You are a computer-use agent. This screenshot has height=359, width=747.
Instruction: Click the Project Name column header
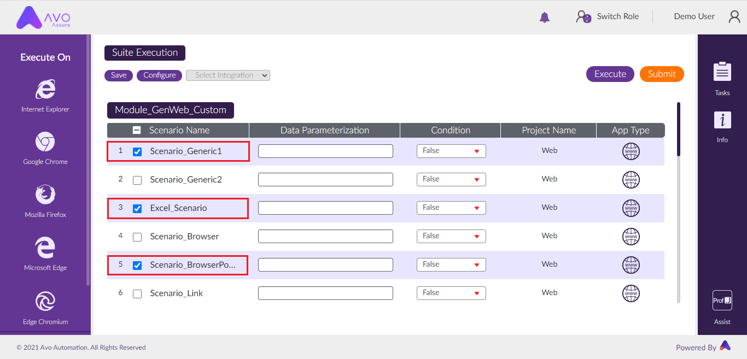coord(548,130)
